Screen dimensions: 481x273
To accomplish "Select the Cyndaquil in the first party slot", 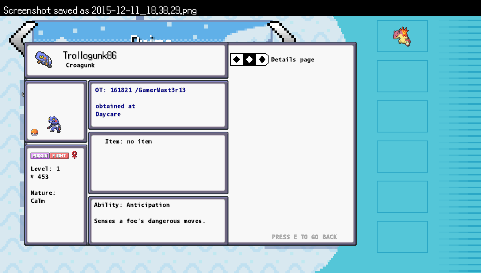I will 402,36.
